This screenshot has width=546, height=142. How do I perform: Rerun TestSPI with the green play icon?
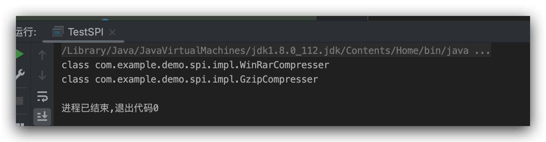point(20,54)
